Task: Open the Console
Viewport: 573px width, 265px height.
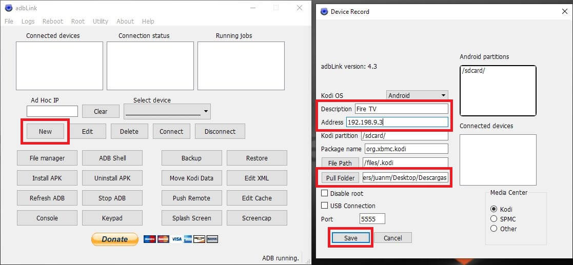Action: [47, 218]
